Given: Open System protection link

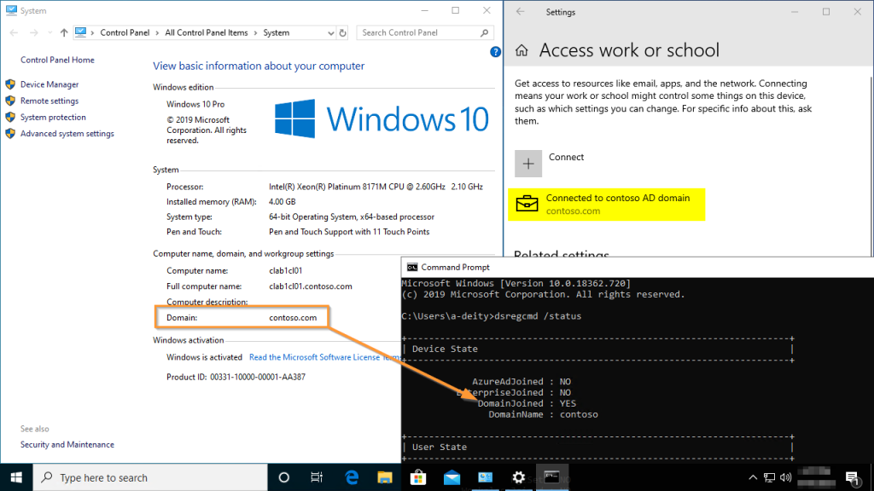Looking at the screenshot, I should (x=53, y=118).
